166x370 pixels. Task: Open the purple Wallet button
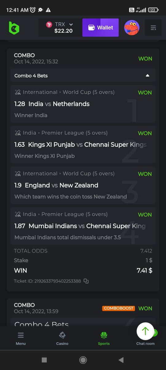point(101,28)
